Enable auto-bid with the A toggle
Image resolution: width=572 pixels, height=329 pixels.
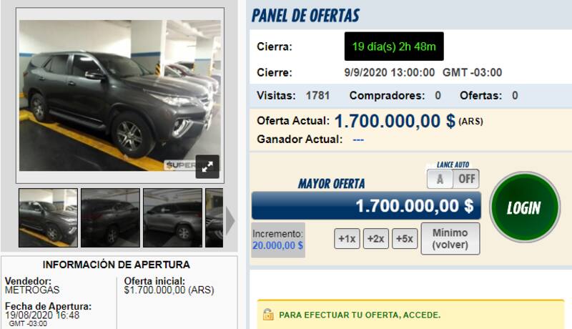pyautogui.click(x=440, y=179)
